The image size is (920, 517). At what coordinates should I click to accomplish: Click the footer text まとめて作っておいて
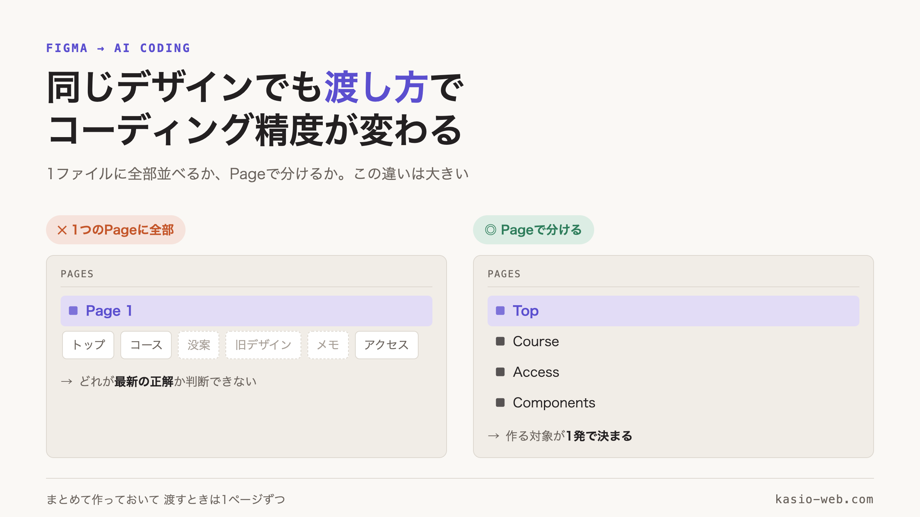coord(166,499)
